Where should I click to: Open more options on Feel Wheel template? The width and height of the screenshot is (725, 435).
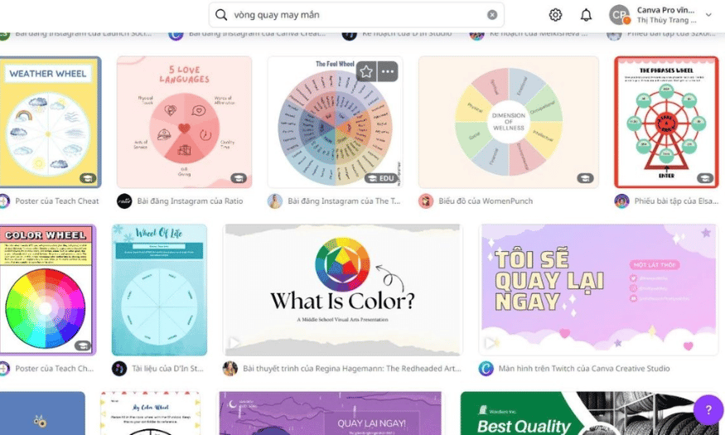[388, 71]
